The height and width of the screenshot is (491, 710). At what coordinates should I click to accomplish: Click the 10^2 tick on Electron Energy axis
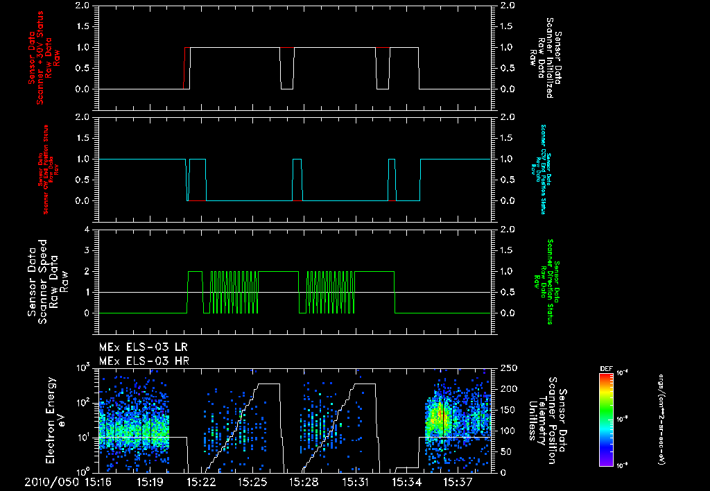[84, 402]
